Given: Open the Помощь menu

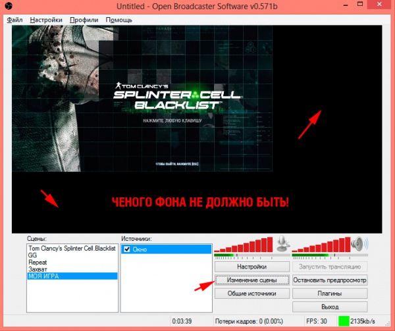Looking at the screenshot, I should point(118,20).
